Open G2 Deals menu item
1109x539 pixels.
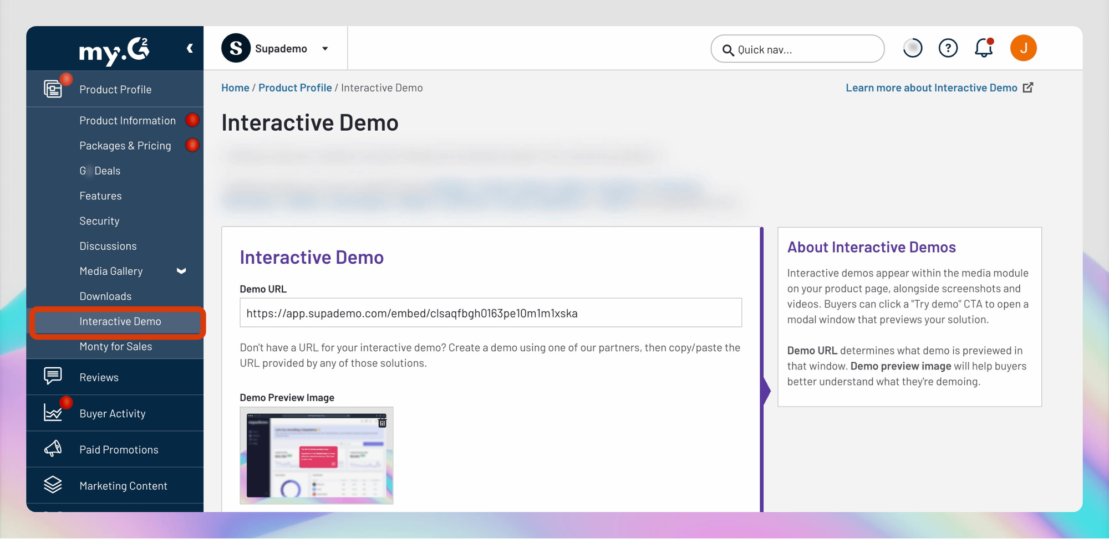[100, 171]
